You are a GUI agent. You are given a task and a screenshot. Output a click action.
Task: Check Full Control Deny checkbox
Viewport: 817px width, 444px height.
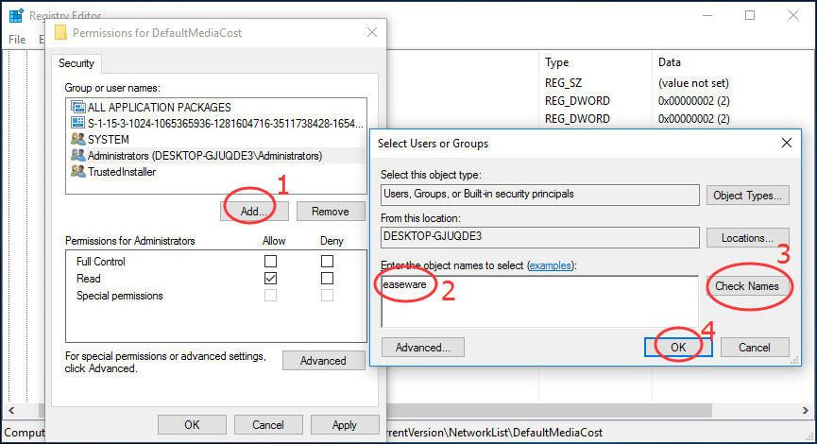click(x=327, y=261)
